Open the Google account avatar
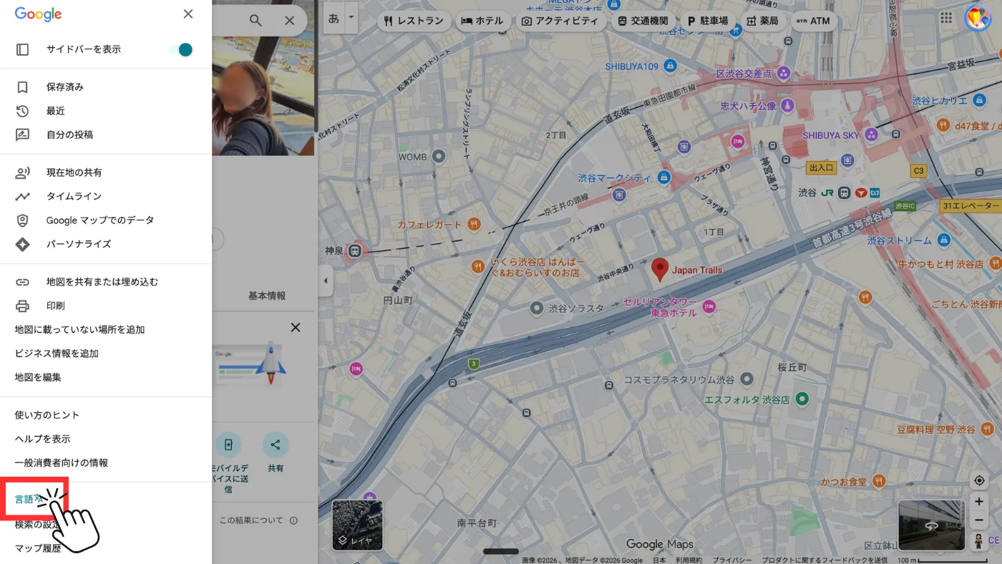This screenshot has height=564, width=1002. [x=978, y=18]
